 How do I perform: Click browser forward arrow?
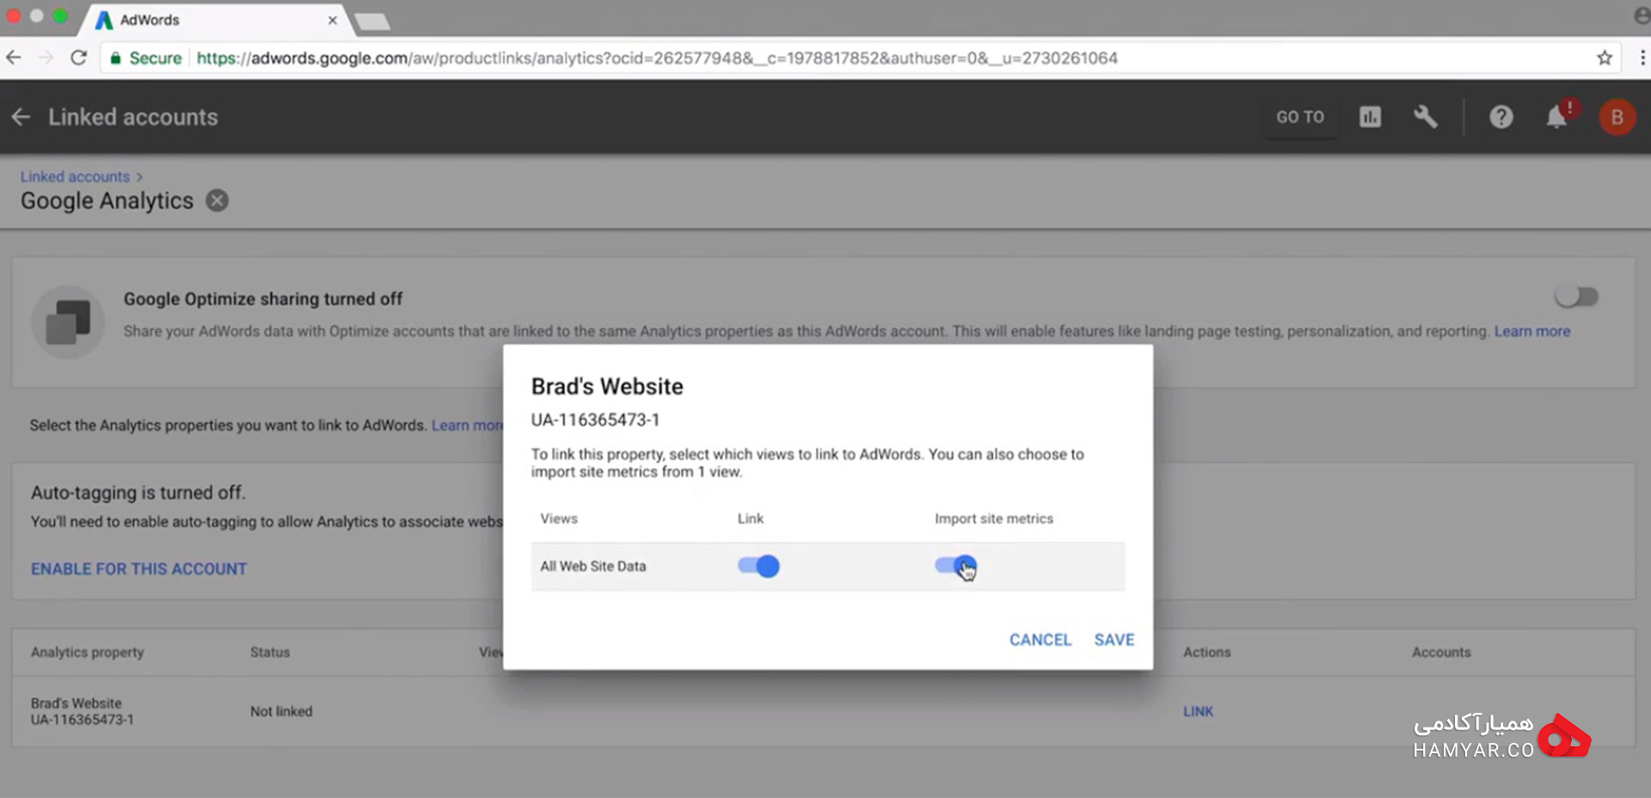pyautogui.click(x=46, y=58)
